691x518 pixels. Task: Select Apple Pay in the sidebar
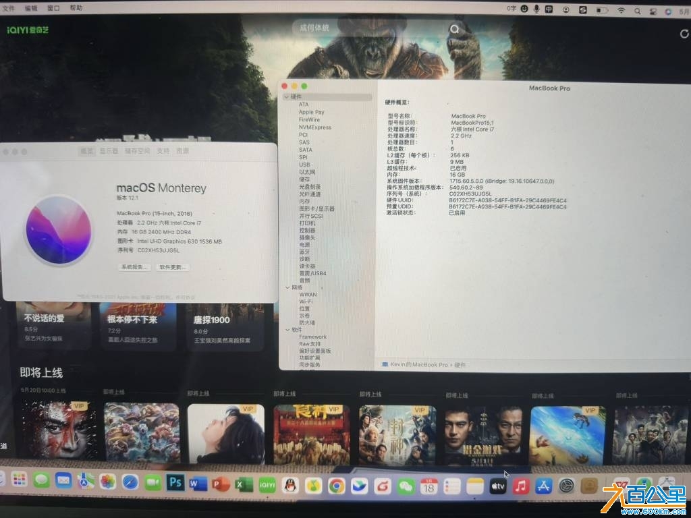[312, 113]
